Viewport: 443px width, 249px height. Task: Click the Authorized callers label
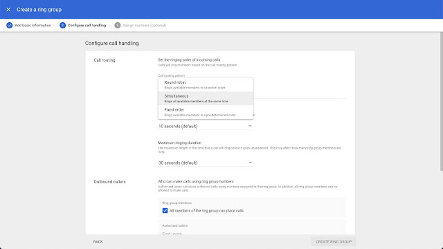175,225
